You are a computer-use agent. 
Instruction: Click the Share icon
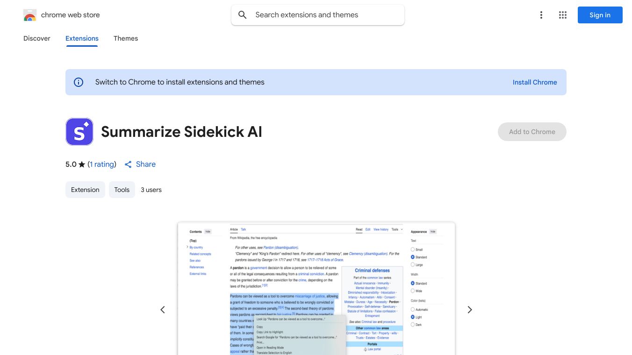click(128, 164)
